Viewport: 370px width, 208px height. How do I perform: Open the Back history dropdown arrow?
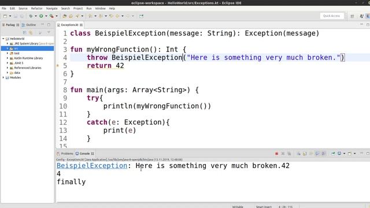point(123,16)
